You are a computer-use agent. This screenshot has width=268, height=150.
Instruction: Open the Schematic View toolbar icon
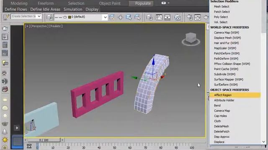pos(167,17)
